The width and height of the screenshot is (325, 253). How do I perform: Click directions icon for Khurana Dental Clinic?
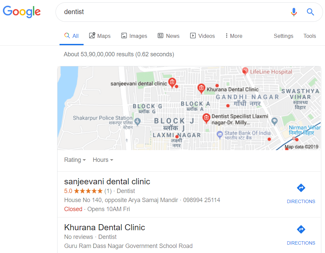point(301,229)
